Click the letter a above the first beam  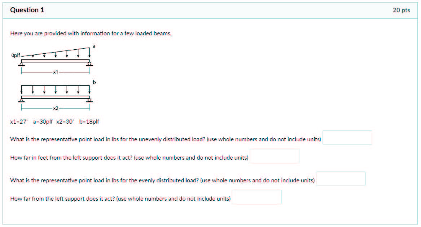[94, 46]
